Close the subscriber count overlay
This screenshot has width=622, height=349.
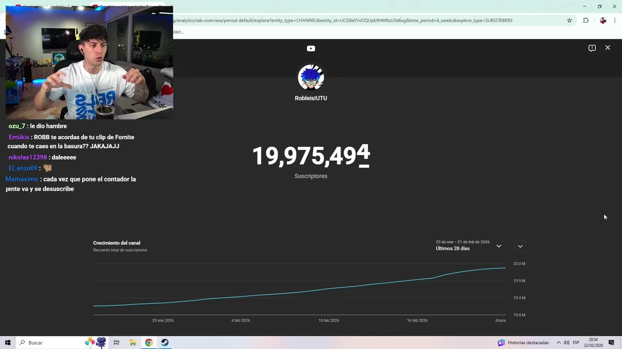pyautogui.click(x=607, y=48)
